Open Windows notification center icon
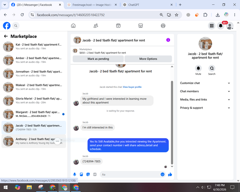 tap(232, 187)
